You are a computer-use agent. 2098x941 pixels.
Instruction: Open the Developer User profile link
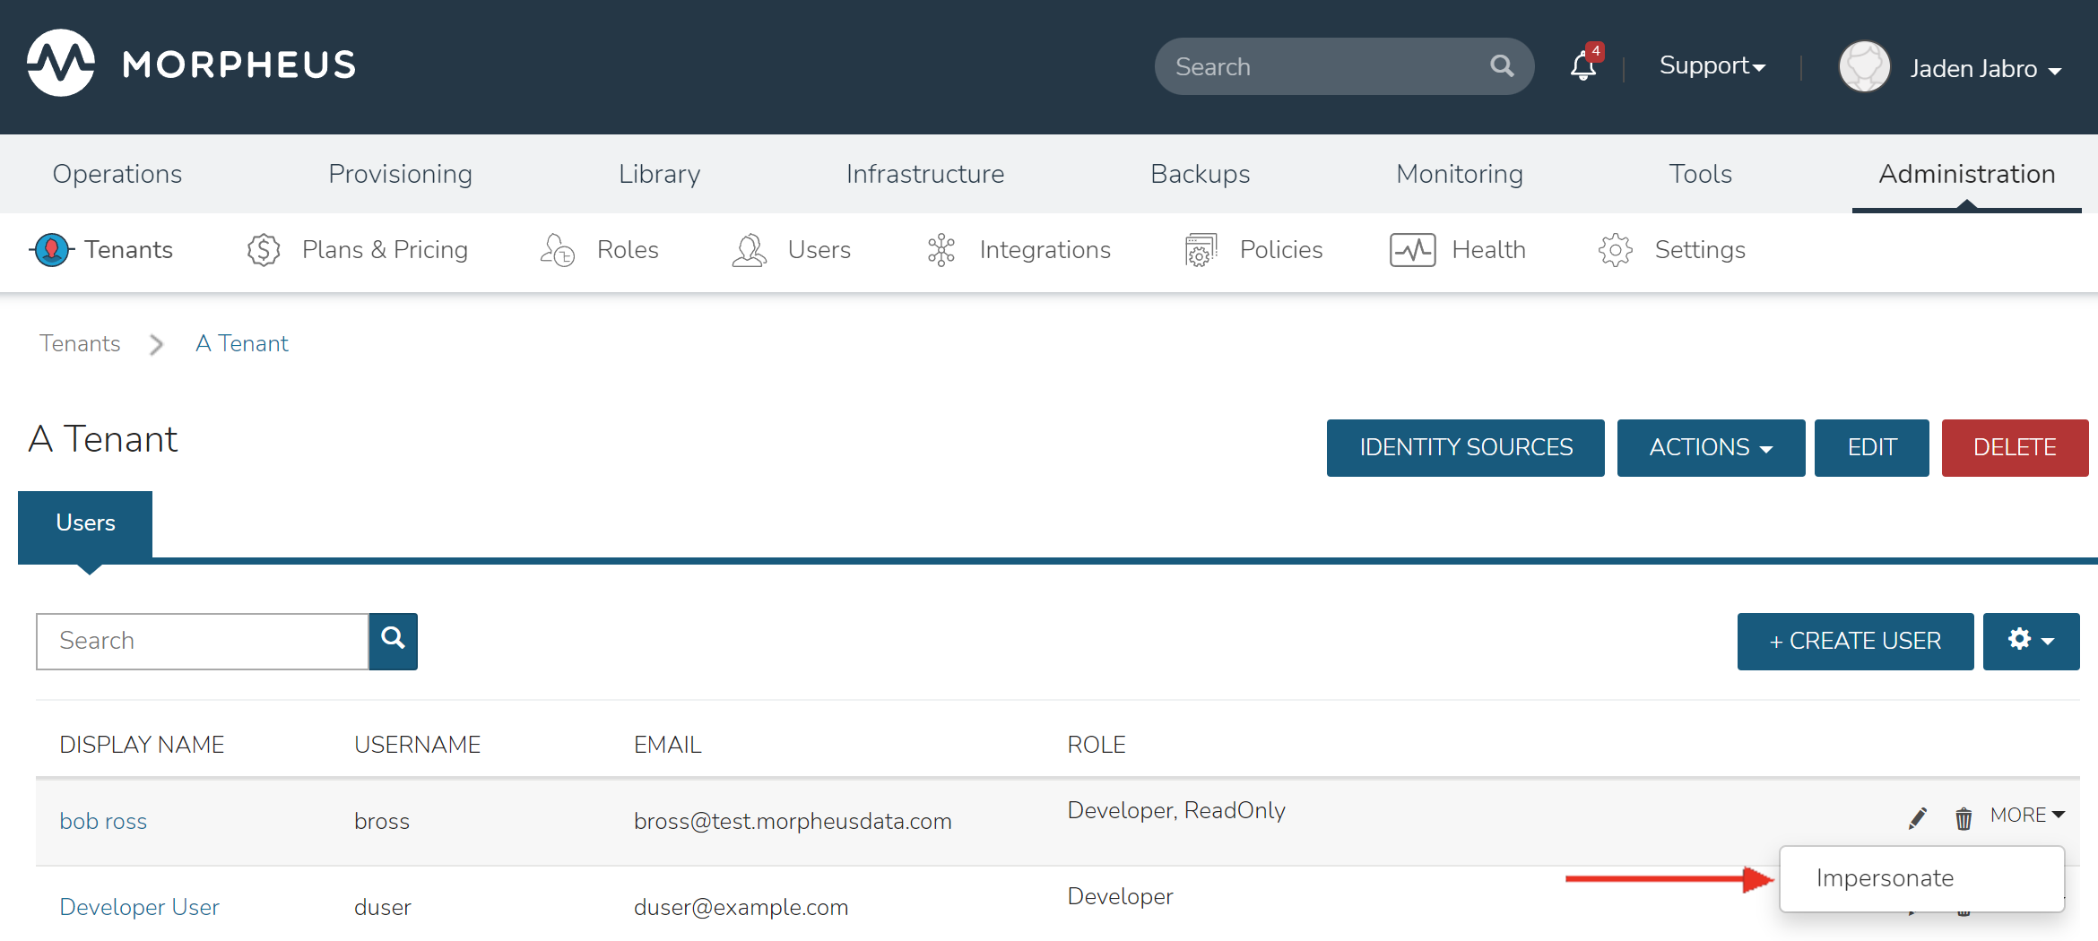139,906
